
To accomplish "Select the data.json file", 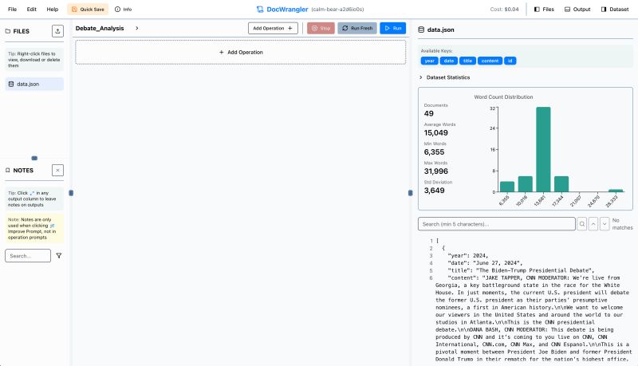I will pos(34,84).
